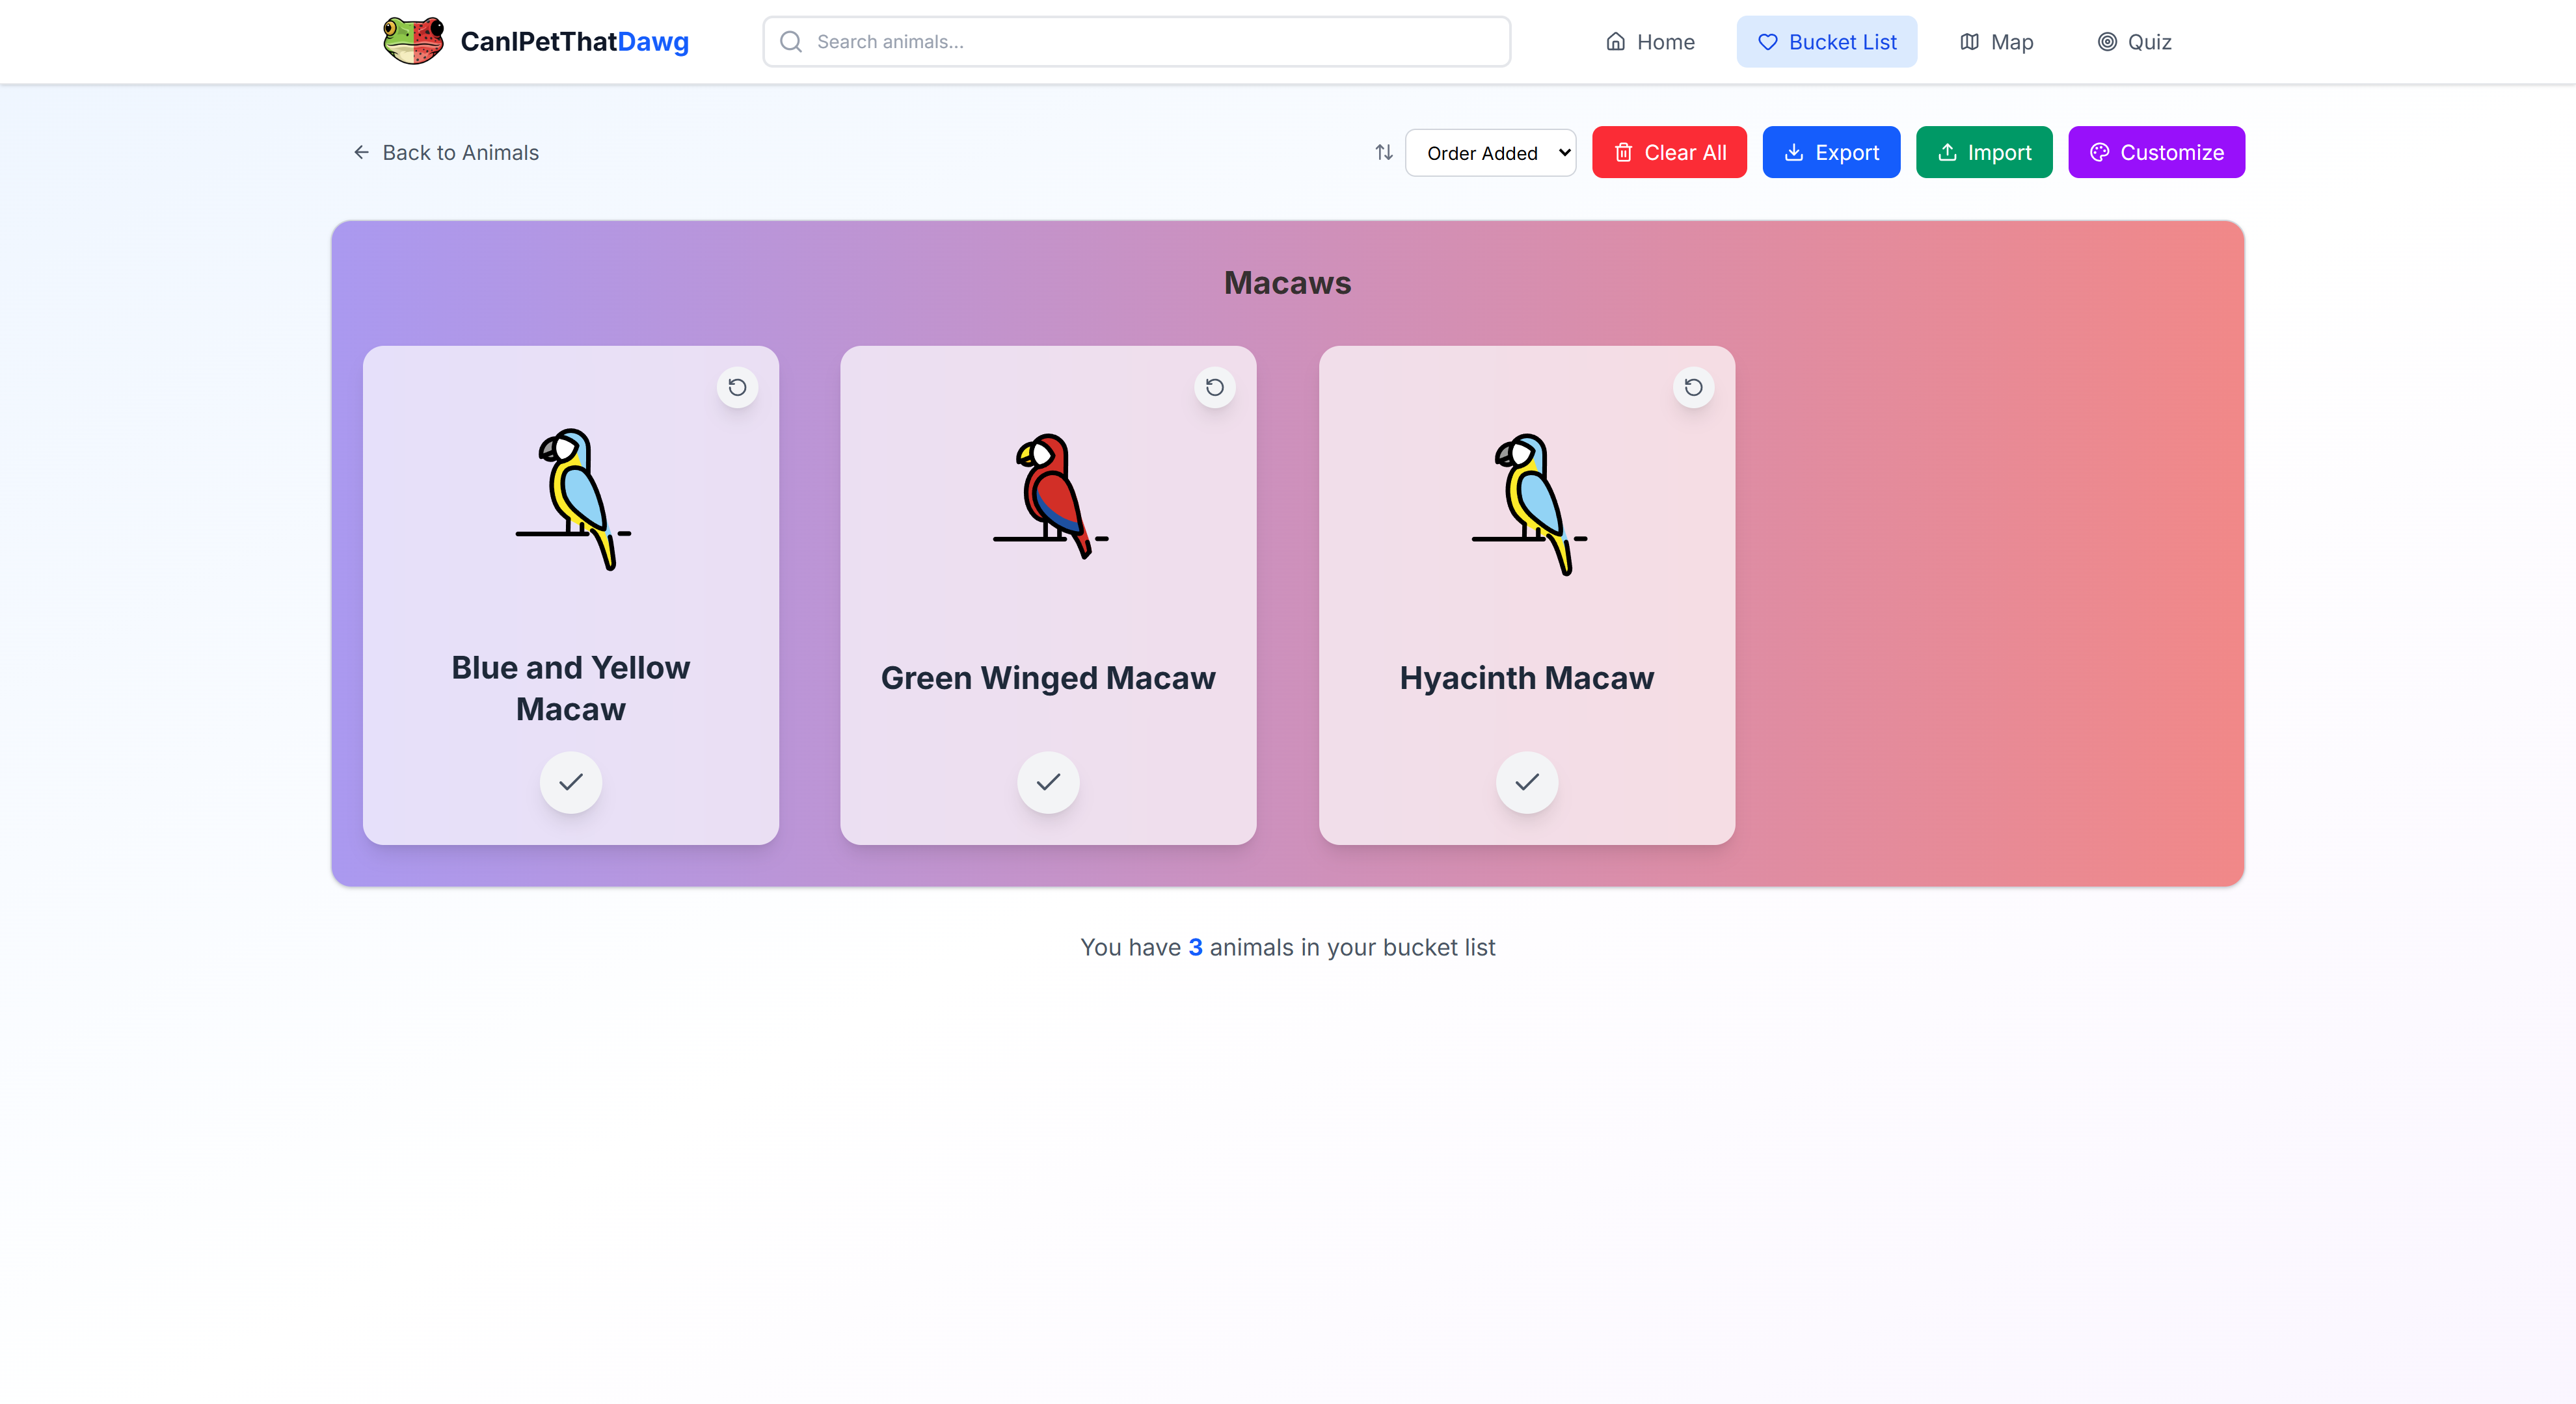Click the Hyacinth Macaw parrot image
Image resolution: width=2576 pixels, height=1404 pixels.
coord(1529,504)
